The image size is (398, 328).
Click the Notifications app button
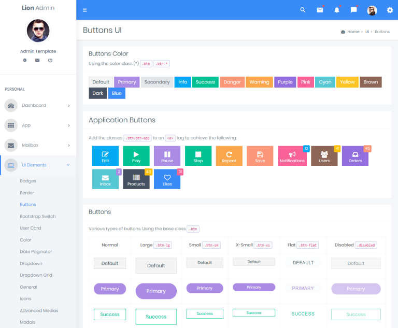coord(292,156)
